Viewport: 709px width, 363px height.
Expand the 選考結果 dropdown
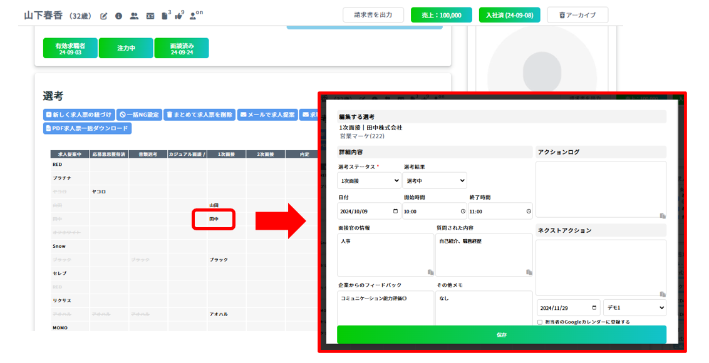coord(435,181)
